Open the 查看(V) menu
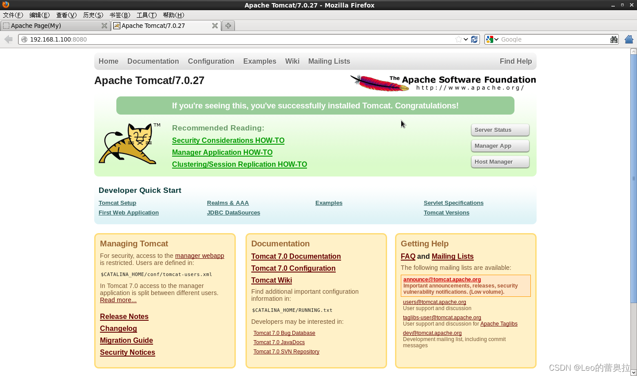The height and width of the screenshot is (376, 637). pyautogui.click(x=66, y=15)
